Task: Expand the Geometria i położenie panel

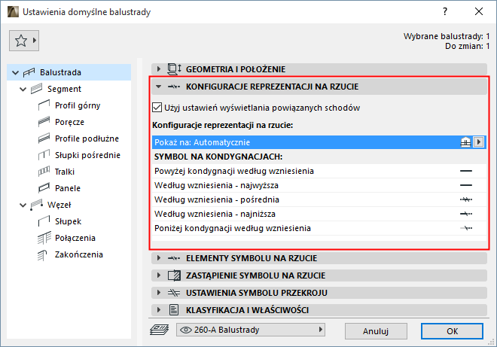Action: 159,68
